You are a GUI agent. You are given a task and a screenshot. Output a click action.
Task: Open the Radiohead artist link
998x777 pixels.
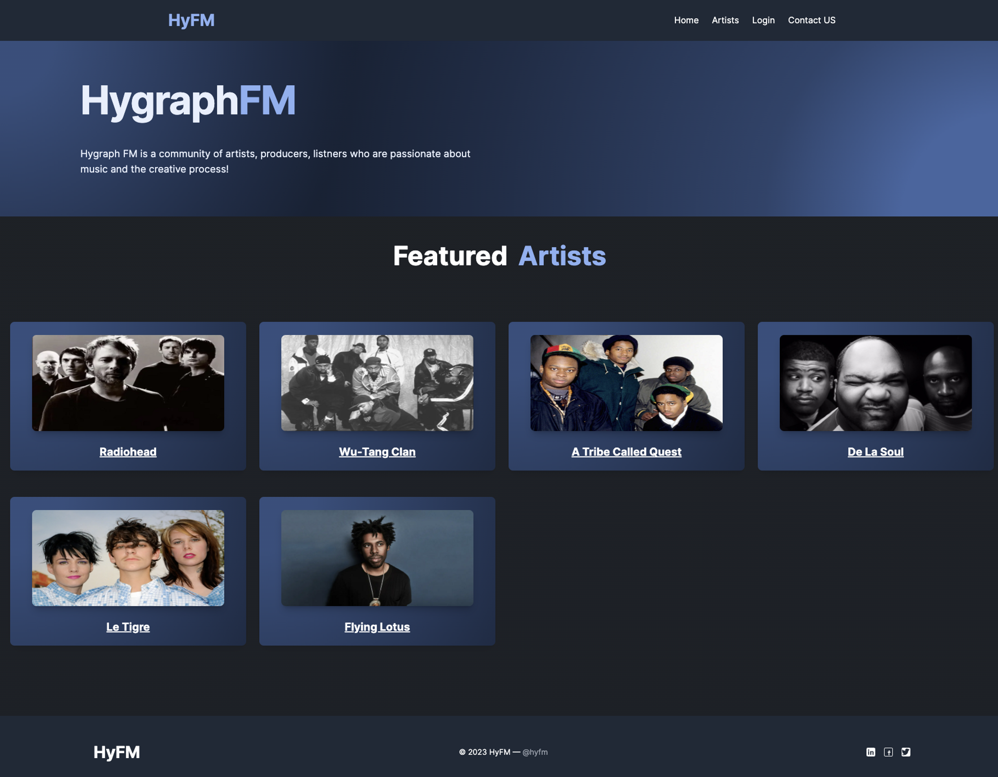click(x=128, y=452)
